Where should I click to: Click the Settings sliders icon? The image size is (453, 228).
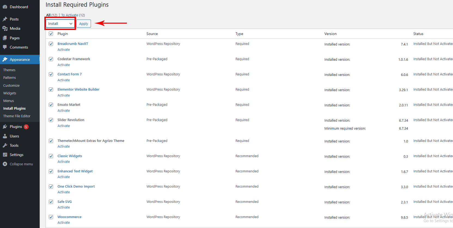pos(5,155)
